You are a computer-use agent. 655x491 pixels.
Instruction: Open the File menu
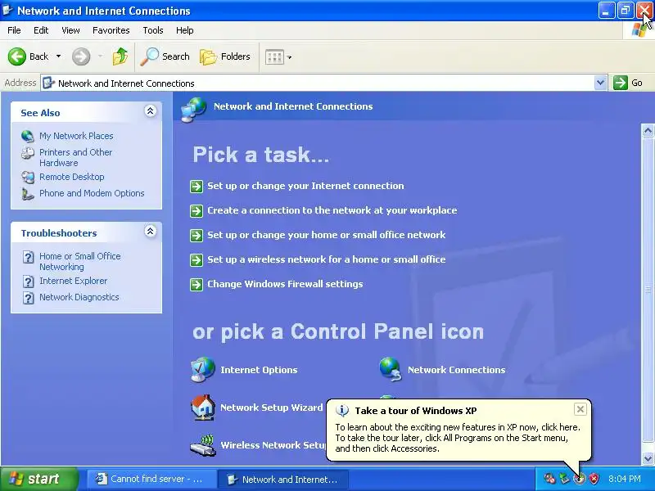pyautogui.click(x=14, y=30)
